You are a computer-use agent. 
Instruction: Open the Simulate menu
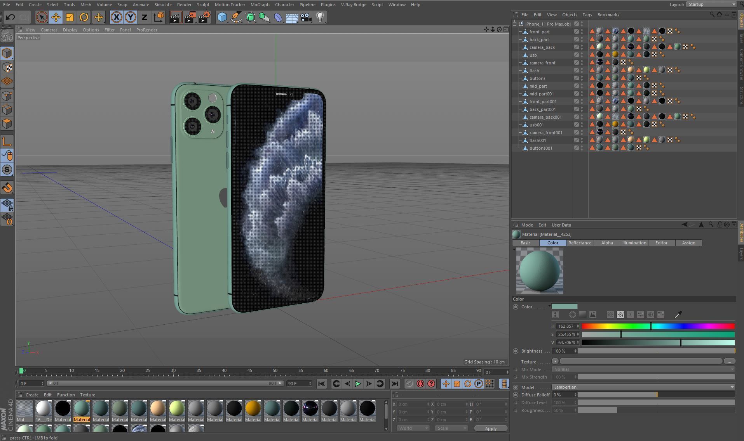point(163,5)
